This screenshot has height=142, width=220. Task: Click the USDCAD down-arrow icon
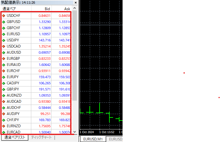tap(4, 46)
